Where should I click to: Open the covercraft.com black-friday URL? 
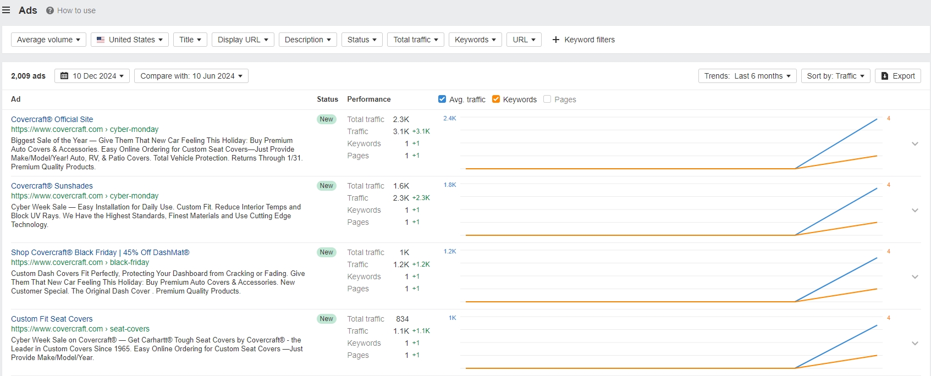80,262
